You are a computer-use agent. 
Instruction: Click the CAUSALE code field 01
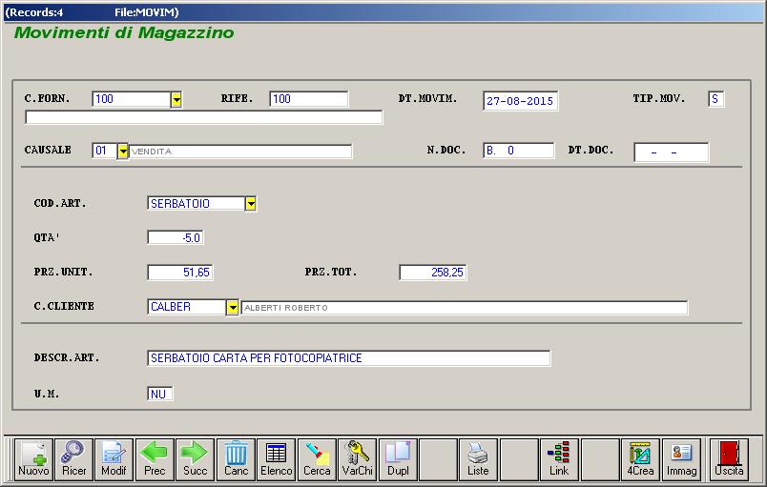pos(105,151)
